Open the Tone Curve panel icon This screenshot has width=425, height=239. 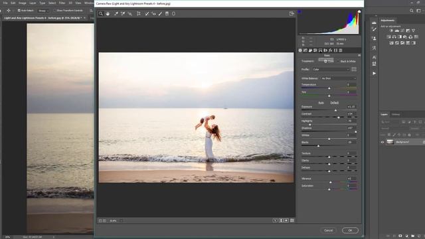tap(305, 50)
